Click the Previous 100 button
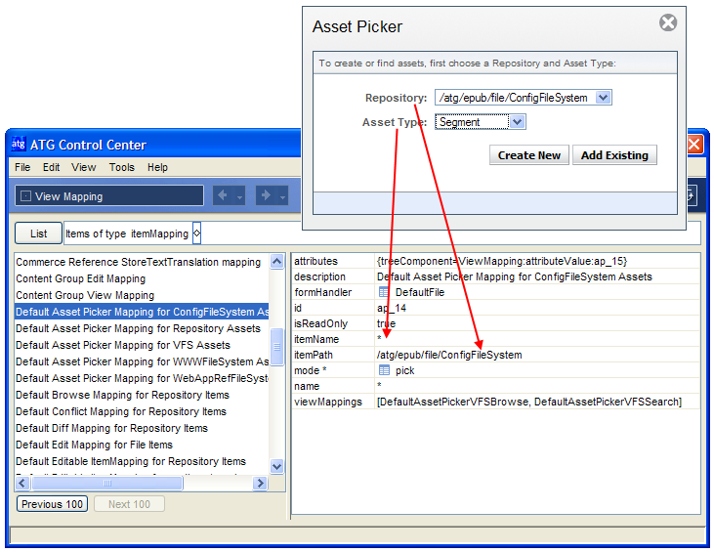The height and width of the screenshot is (552, 714). pos(52,504)
